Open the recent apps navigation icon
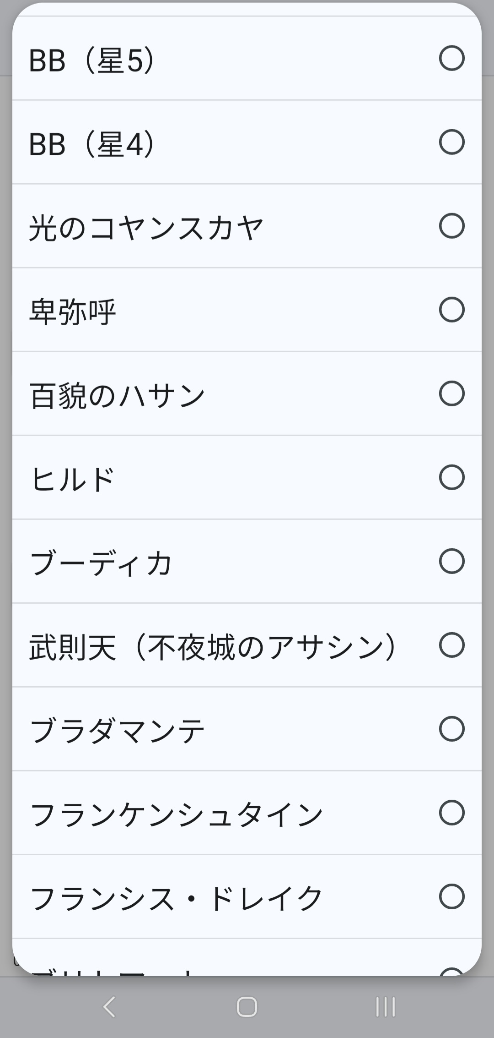 pos(385,1006)
